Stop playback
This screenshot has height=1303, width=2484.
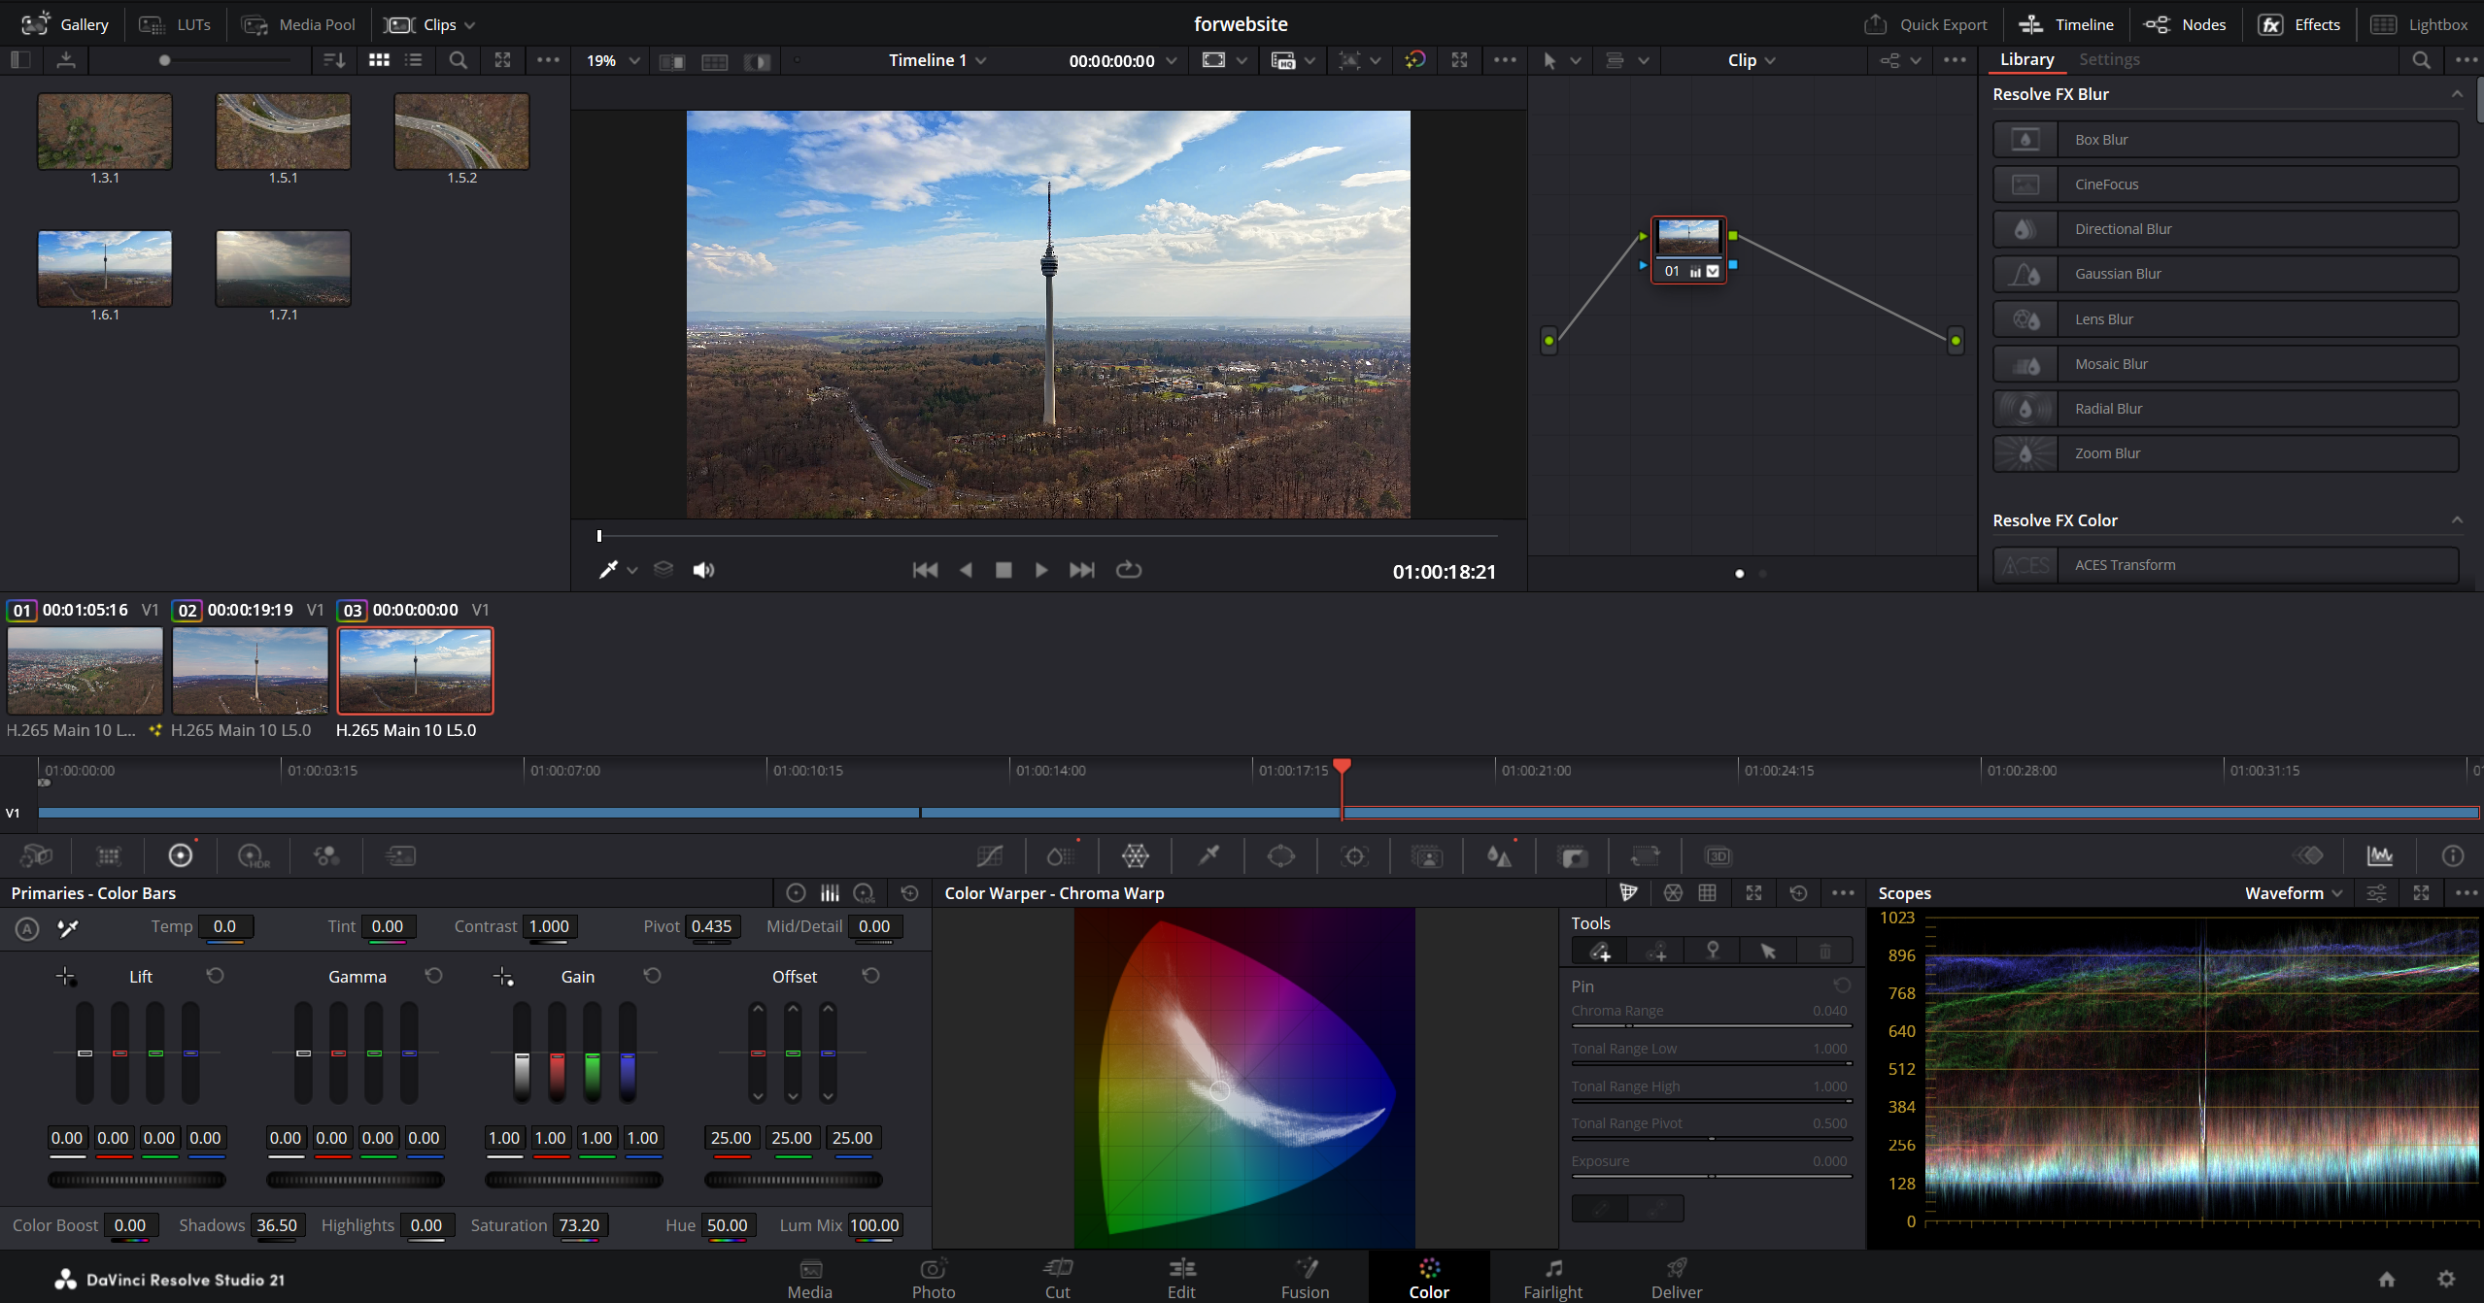tap(1004, 570)
